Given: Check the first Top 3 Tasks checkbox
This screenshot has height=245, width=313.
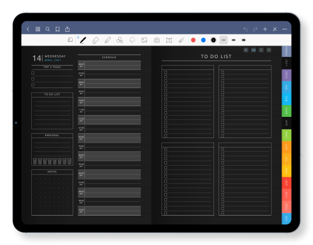Looking at the screenshot, I should 33,72.
